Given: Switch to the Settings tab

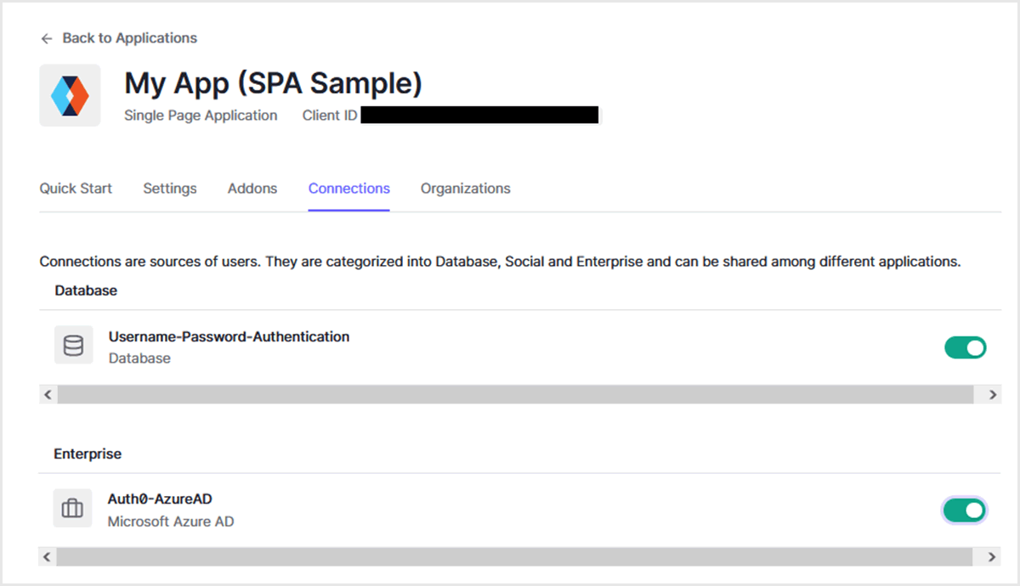Looking at the screenshot, I should pos(170,189).
